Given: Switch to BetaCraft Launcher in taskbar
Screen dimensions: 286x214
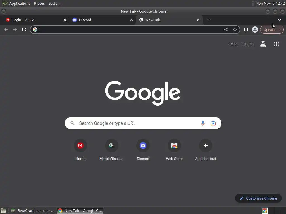Looking at the screenshot, I should pyautogui.click(x=33, y=211).
